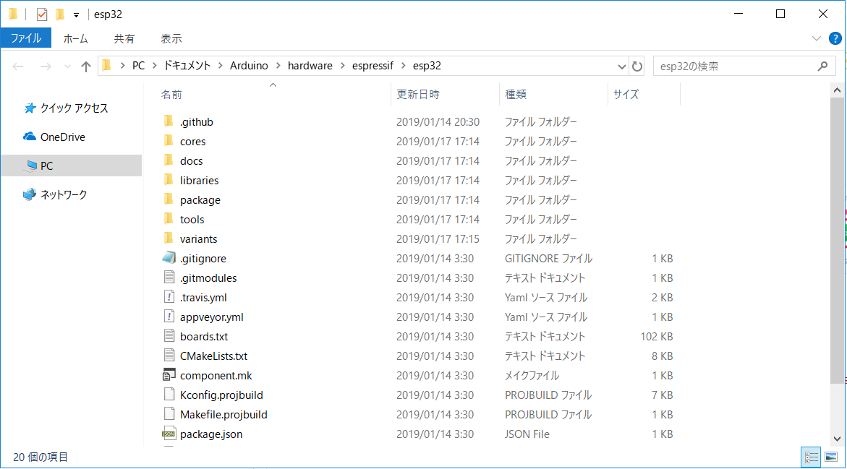Select the component.mk makefile icon
This screenshot has height=469, width=847.
pyautogui.click(x=169, y=374)
